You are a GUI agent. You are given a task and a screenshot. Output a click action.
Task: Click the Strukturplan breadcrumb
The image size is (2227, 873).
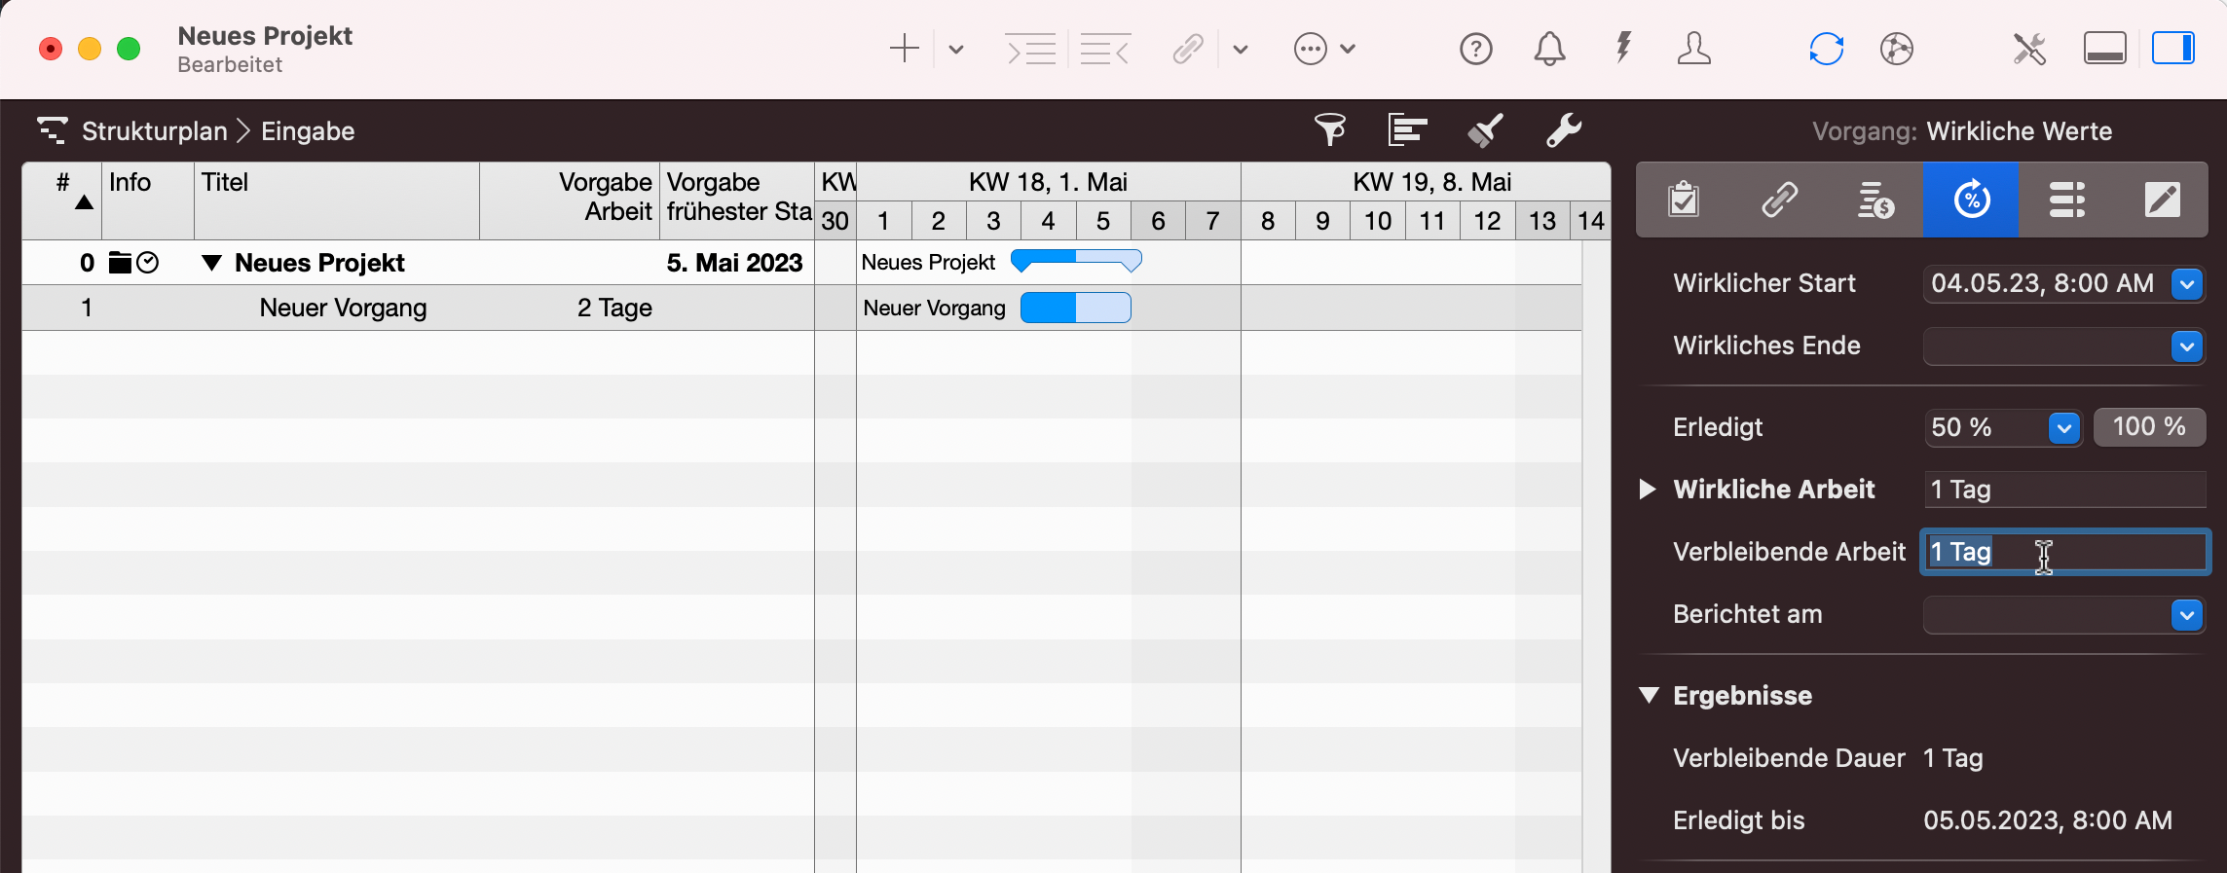154,131
